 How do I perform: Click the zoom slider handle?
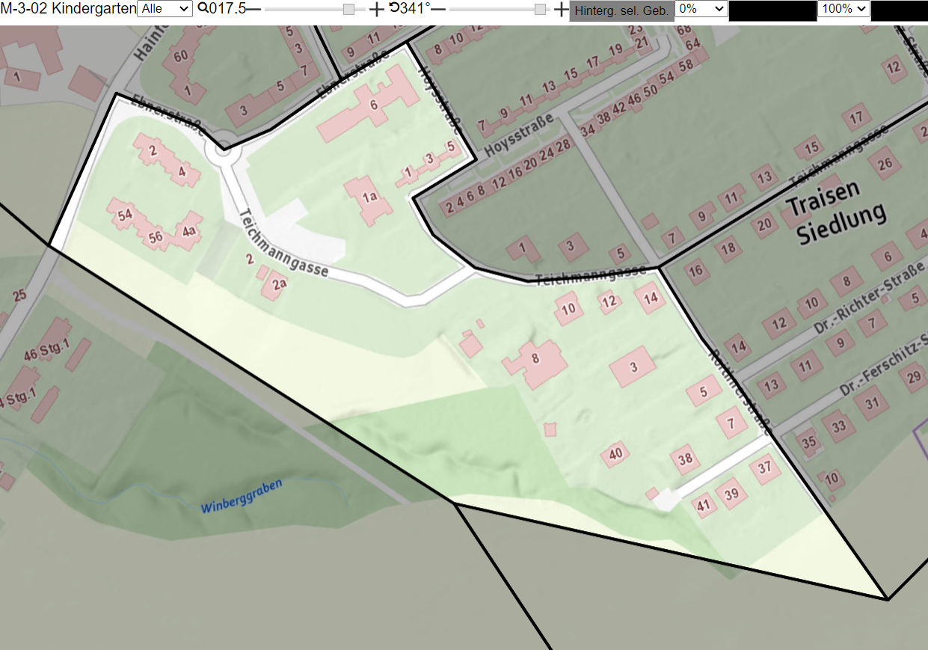click(348, 9)
